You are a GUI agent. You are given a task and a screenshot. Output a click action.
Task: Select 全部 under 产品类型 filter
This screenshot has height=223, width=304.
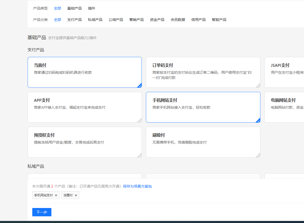(x=57, y=8)
